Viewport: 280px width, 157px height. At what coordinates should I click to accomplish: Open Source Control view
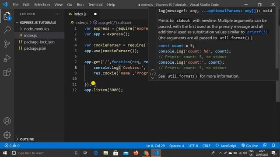(7, 44)
